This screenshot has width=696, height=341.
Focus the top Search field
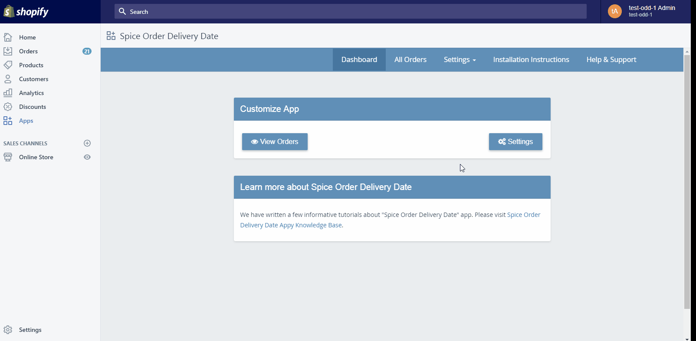[351, 12]
